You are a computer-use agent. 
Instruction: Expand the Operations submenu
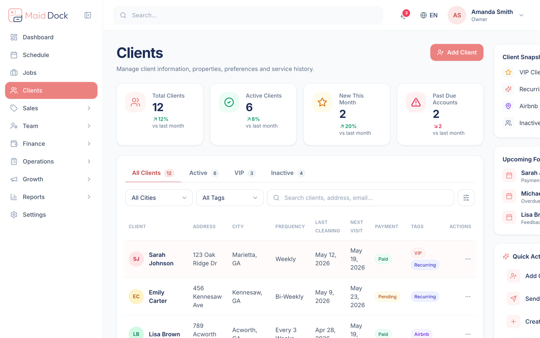89,162
